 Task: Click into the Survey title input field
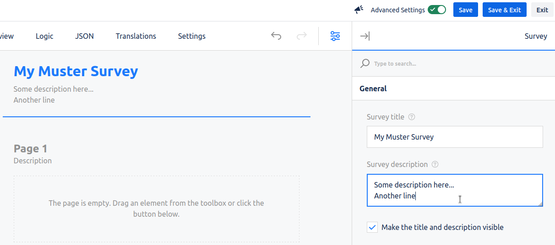(x=454, y=137)
